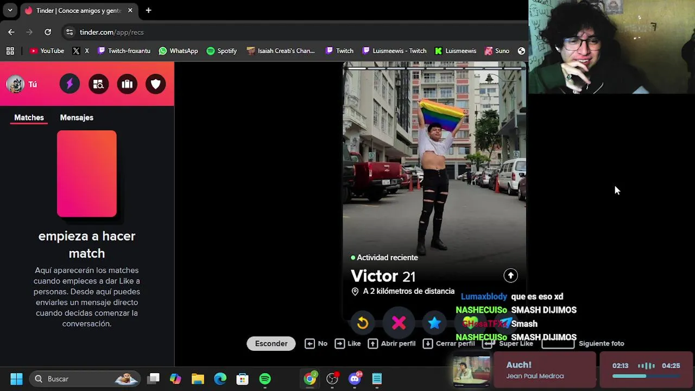
Task: Open the Chrome apps grid icon
Action: click(x=10, y=51)
